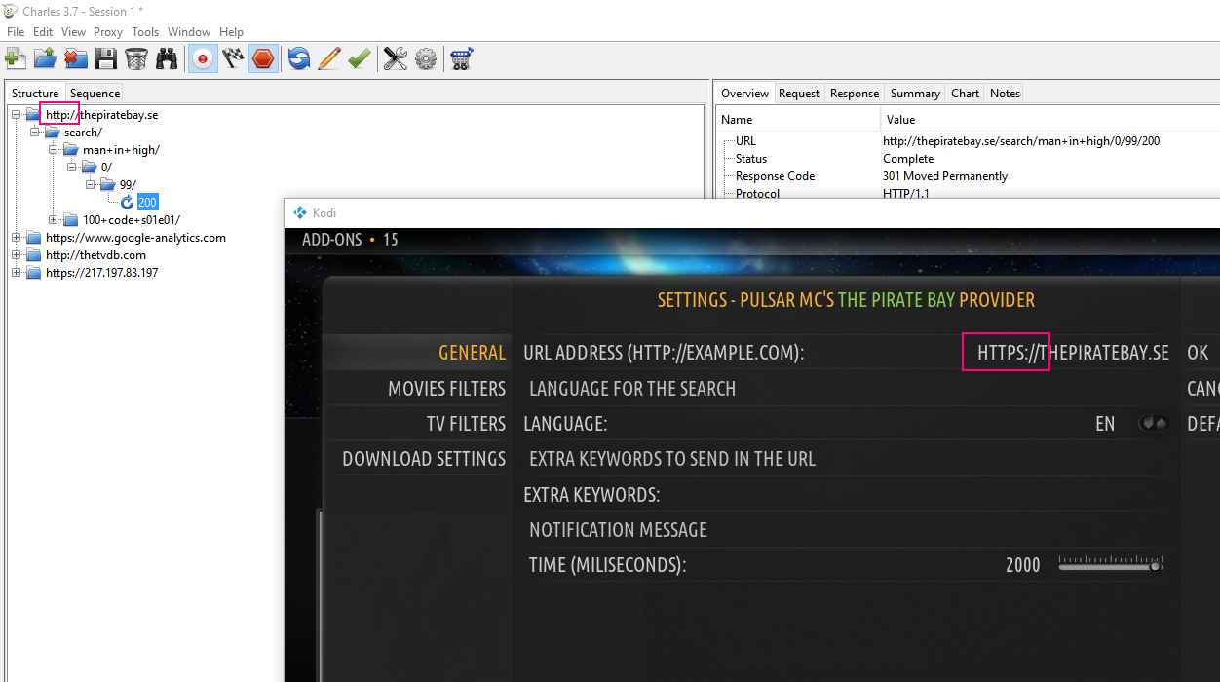The width and height of the screenshot is (1220, 682).
Task: Open the Help menu
Action: pyautogui.click(x=231, y=32)
